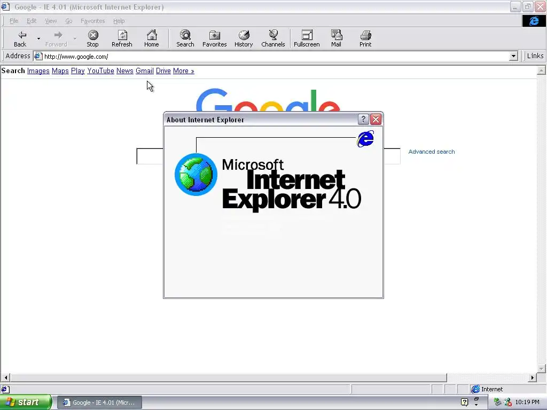Screen dimensions: 547x410
Task: Click the vertical scrollbar down arrow
Action: click(541, 368)
